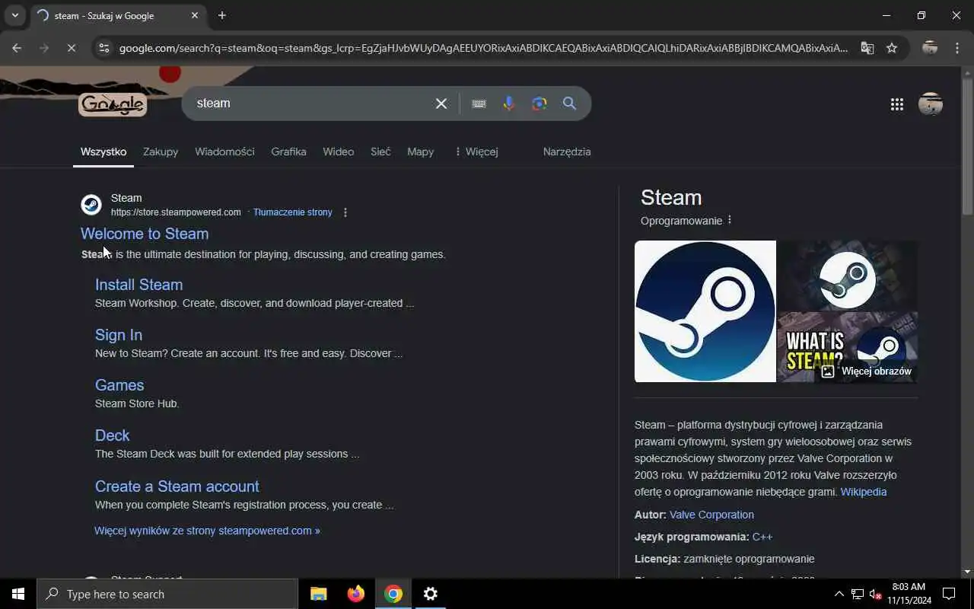This screenshot has height=609, width=974.
Task: Open the Windows Start menu
Action: pos(18,594)
